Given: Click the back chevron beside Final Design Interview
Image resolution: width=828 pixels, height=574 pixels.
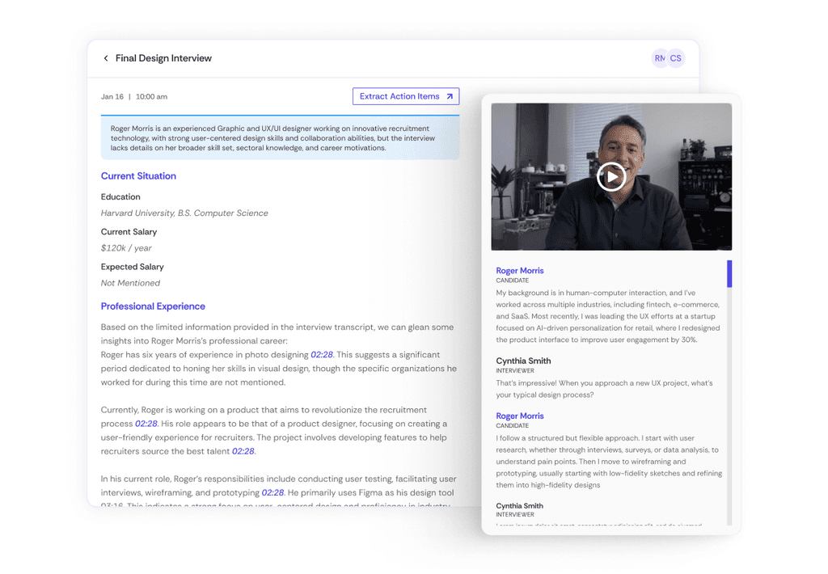Looking at the screenshot, I should pyautogui.click(x=106, y=58).
